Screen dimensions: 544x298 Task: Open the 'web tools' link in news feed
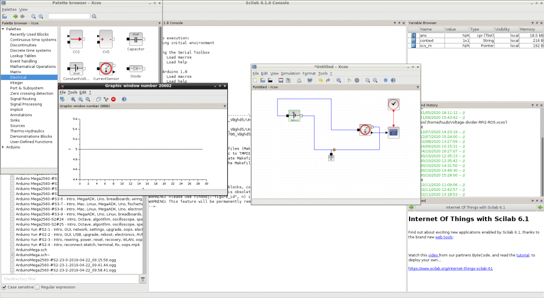tap(444, 237)
